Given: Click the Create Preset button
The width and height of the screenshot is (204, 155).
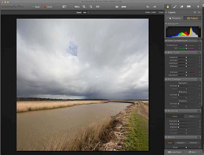Looking at the screenshot, I should click(174, 152).
